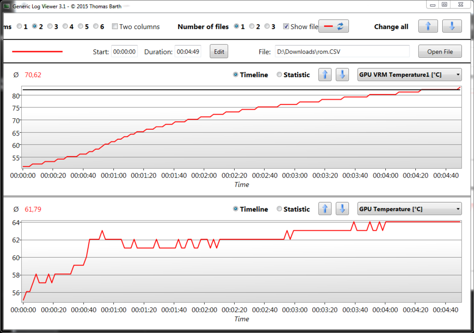Click the Change all down arrow button
This screenshot has width=474, height=333.
(x=452, y=27)
